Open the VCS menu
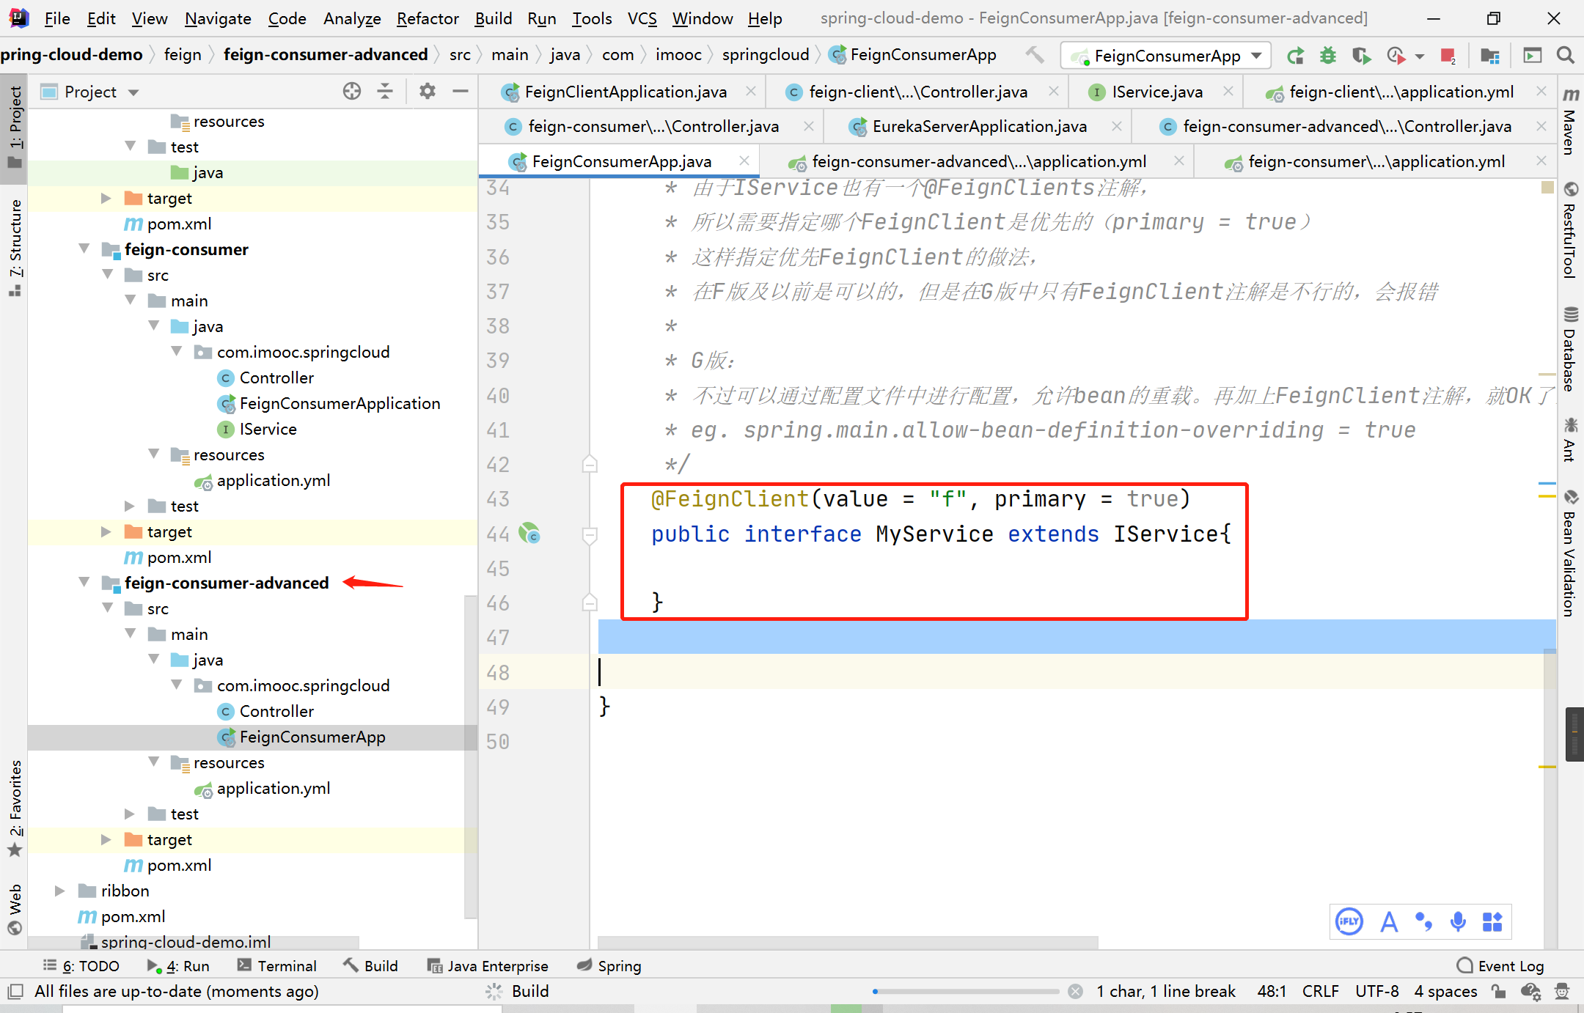Image resolution: width=1584 pixels, height=1013 pixels. [642, 18]
